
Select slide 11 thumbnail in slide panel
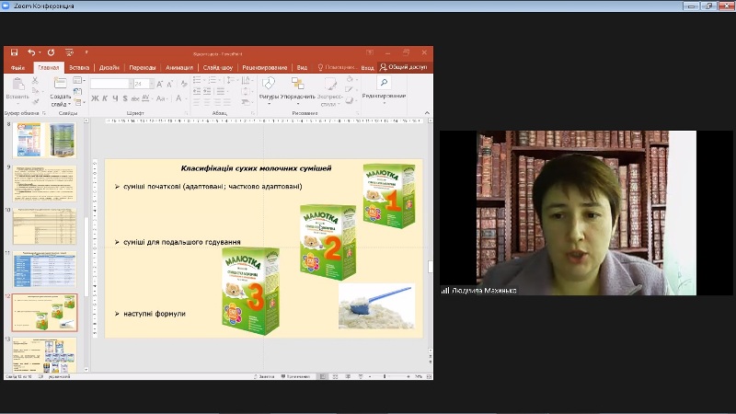[45, 270]
